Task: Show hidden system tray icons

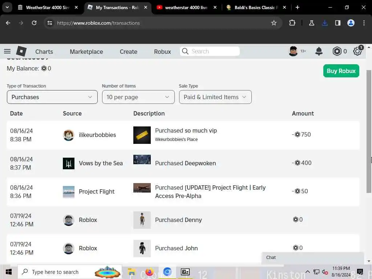Action: tap(307, 272)
